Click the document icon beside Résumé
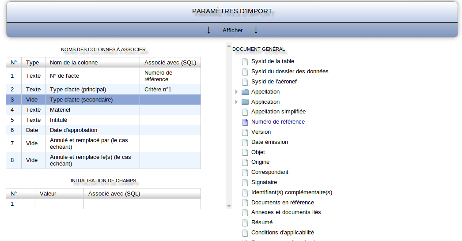The height and width of the screenshot is (241, 462). pyautogui.click(x=245, y=223)
